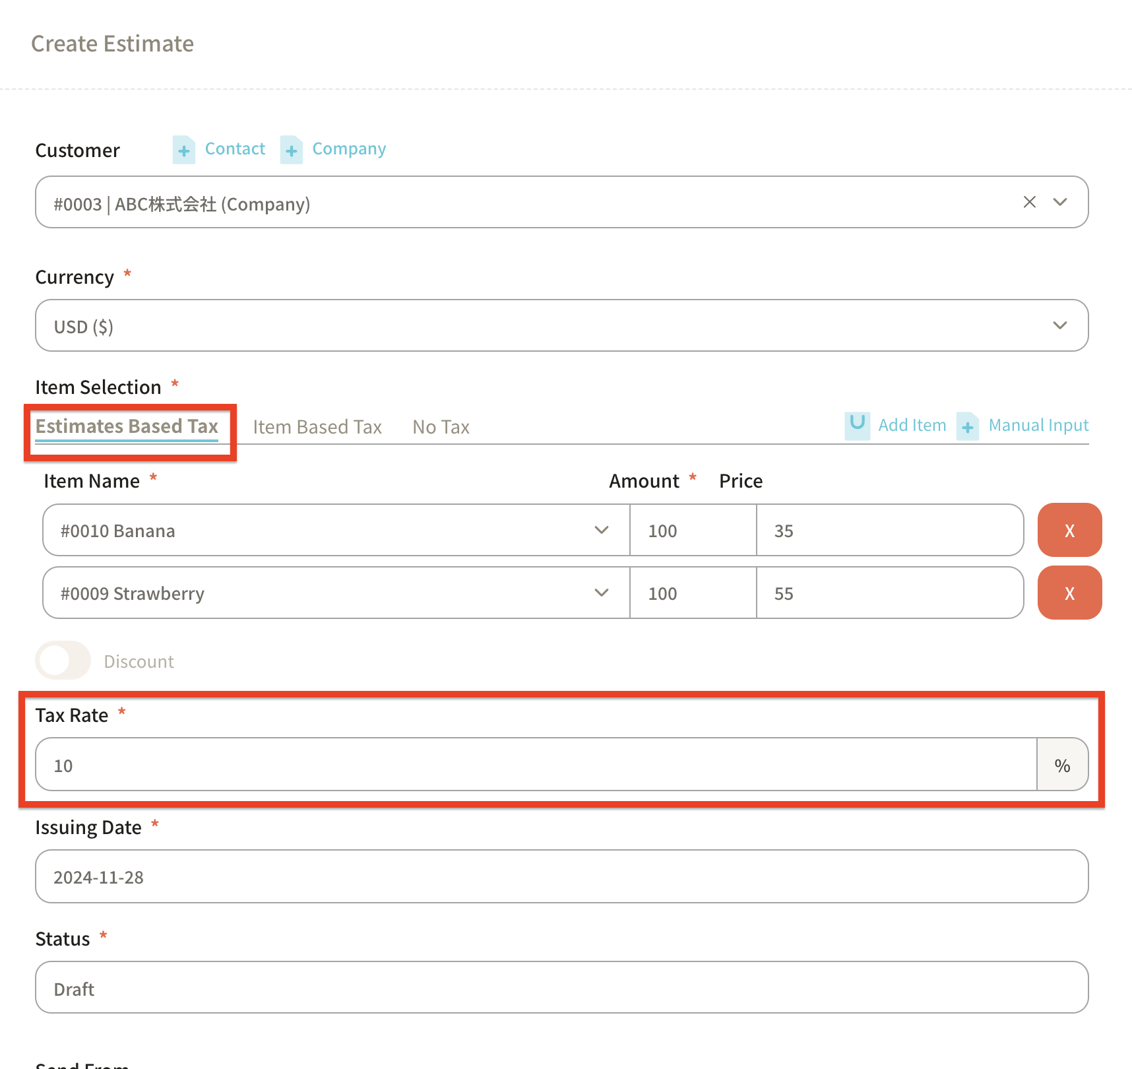Image resolution: width=1132 pixels, height=1069 pixels.
Task: Expand the Customer dropdown chevron
Action: 1060,202
